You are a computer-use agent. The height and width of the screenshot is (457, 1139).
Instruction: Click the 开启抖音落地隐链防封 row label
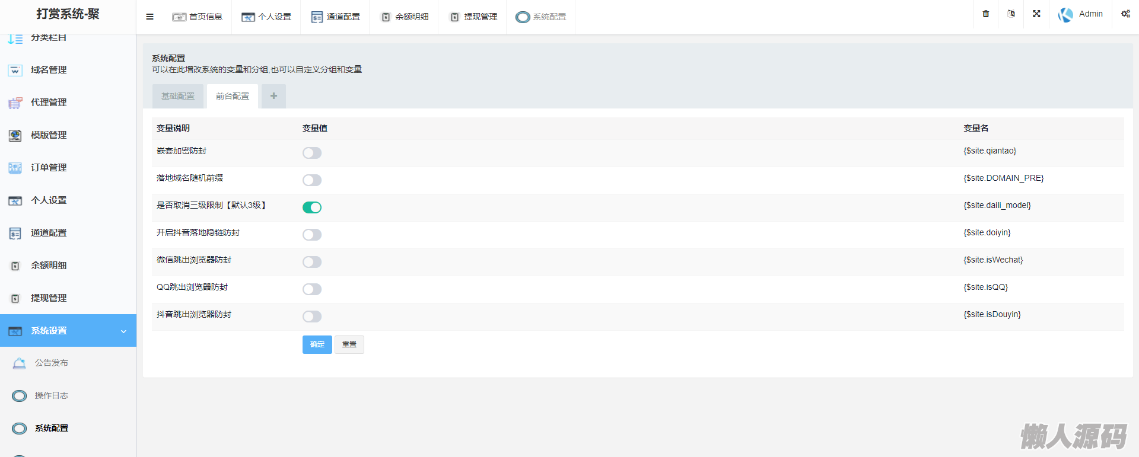click(x=198, y=233)
